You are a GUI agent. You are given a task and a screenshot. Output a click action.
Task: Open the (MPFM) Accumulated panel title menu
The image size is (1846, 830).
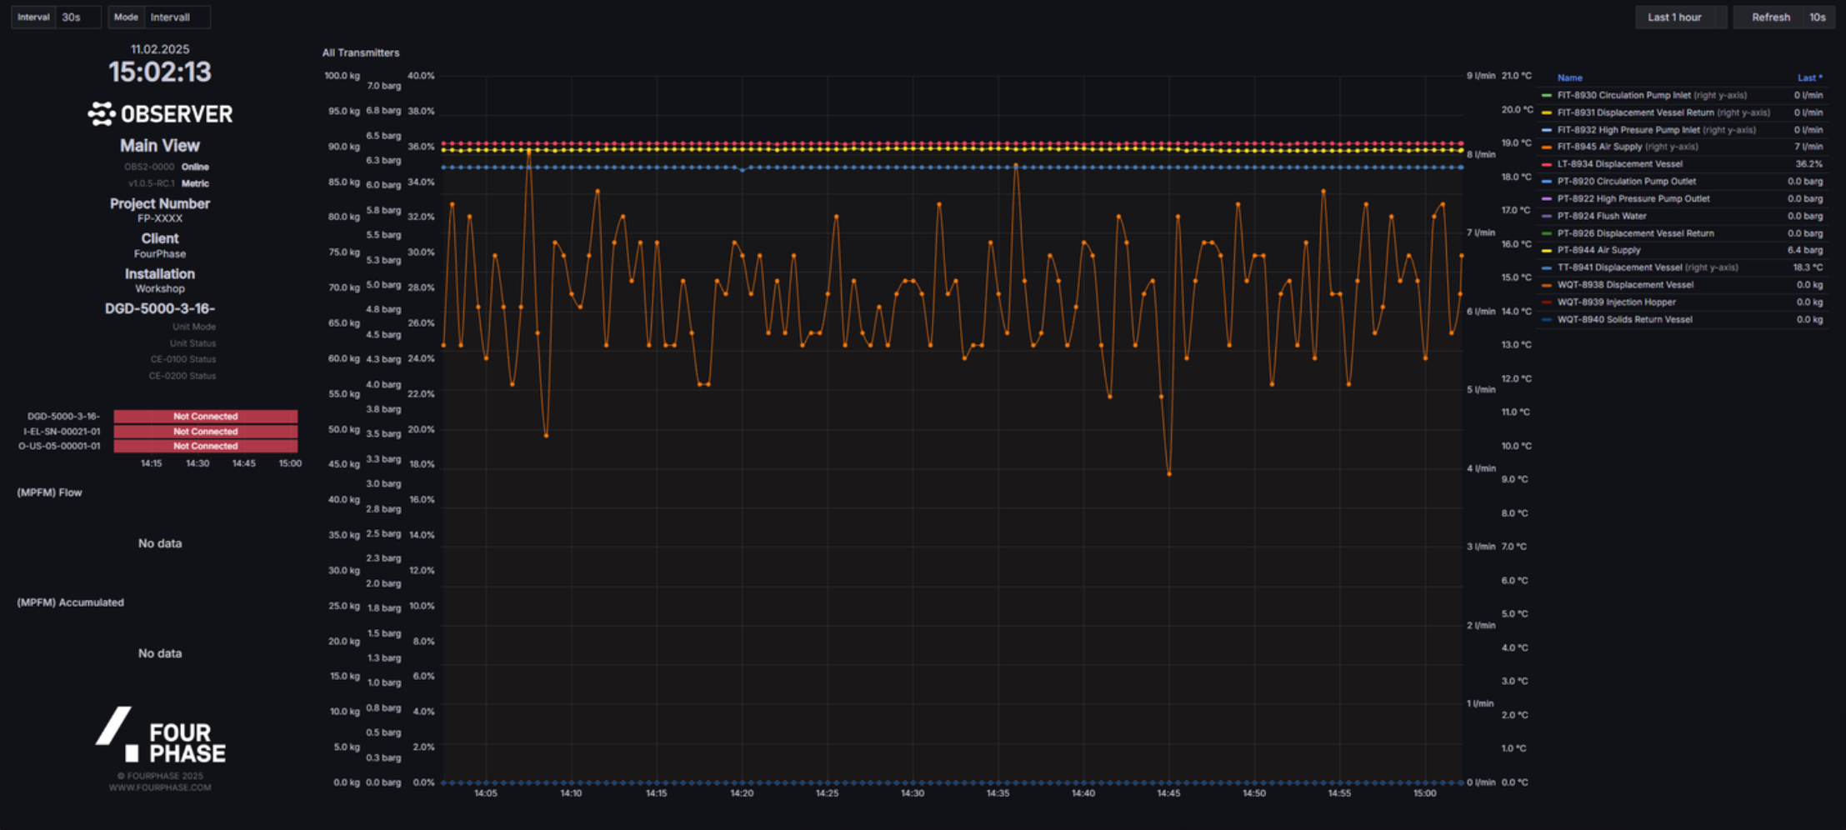point(70,602)
